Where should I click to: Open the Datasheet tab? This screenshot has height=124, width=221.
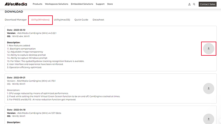point(98,20)
